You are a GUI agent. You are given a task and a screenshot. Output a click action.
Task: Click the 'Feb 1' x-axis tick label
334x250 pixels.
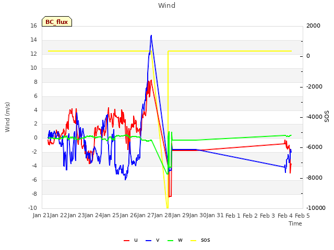click(233, 216)
